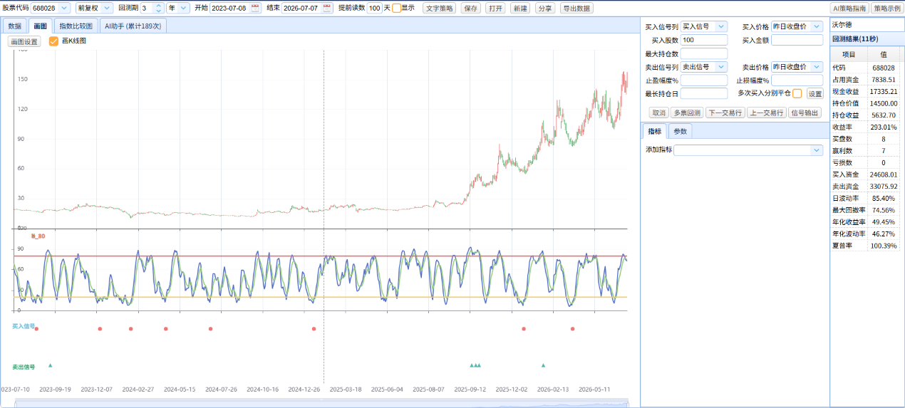Select the 年化收益率 value 49.45%
The height and width of the screenshot is (408, 905).
click(x=884, y=221)
